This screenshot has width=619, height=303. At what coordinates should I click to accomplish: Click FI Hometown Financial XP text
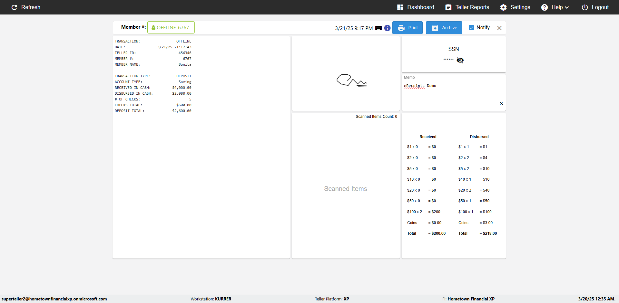[468, 299]
